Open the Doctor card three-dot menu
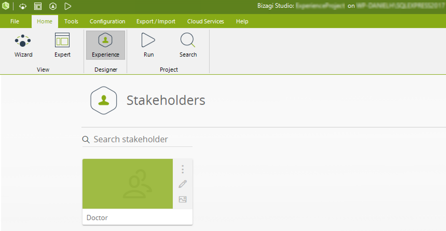Image resolution: width=446 pixels, height=231 pixels. pos(183,169)
